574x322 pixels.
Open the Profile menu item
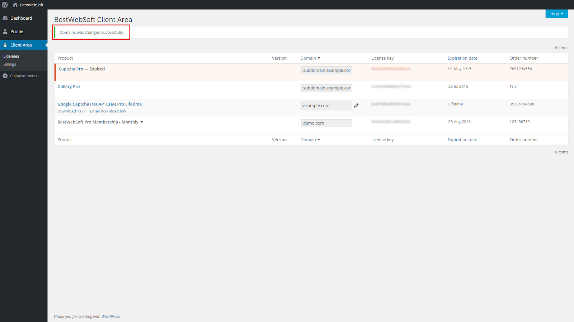17,31
